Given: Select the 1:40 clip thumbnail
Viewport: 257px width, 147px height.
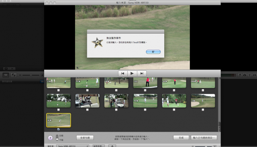Looking at the screenshot, I should click(x=59, y=83).
